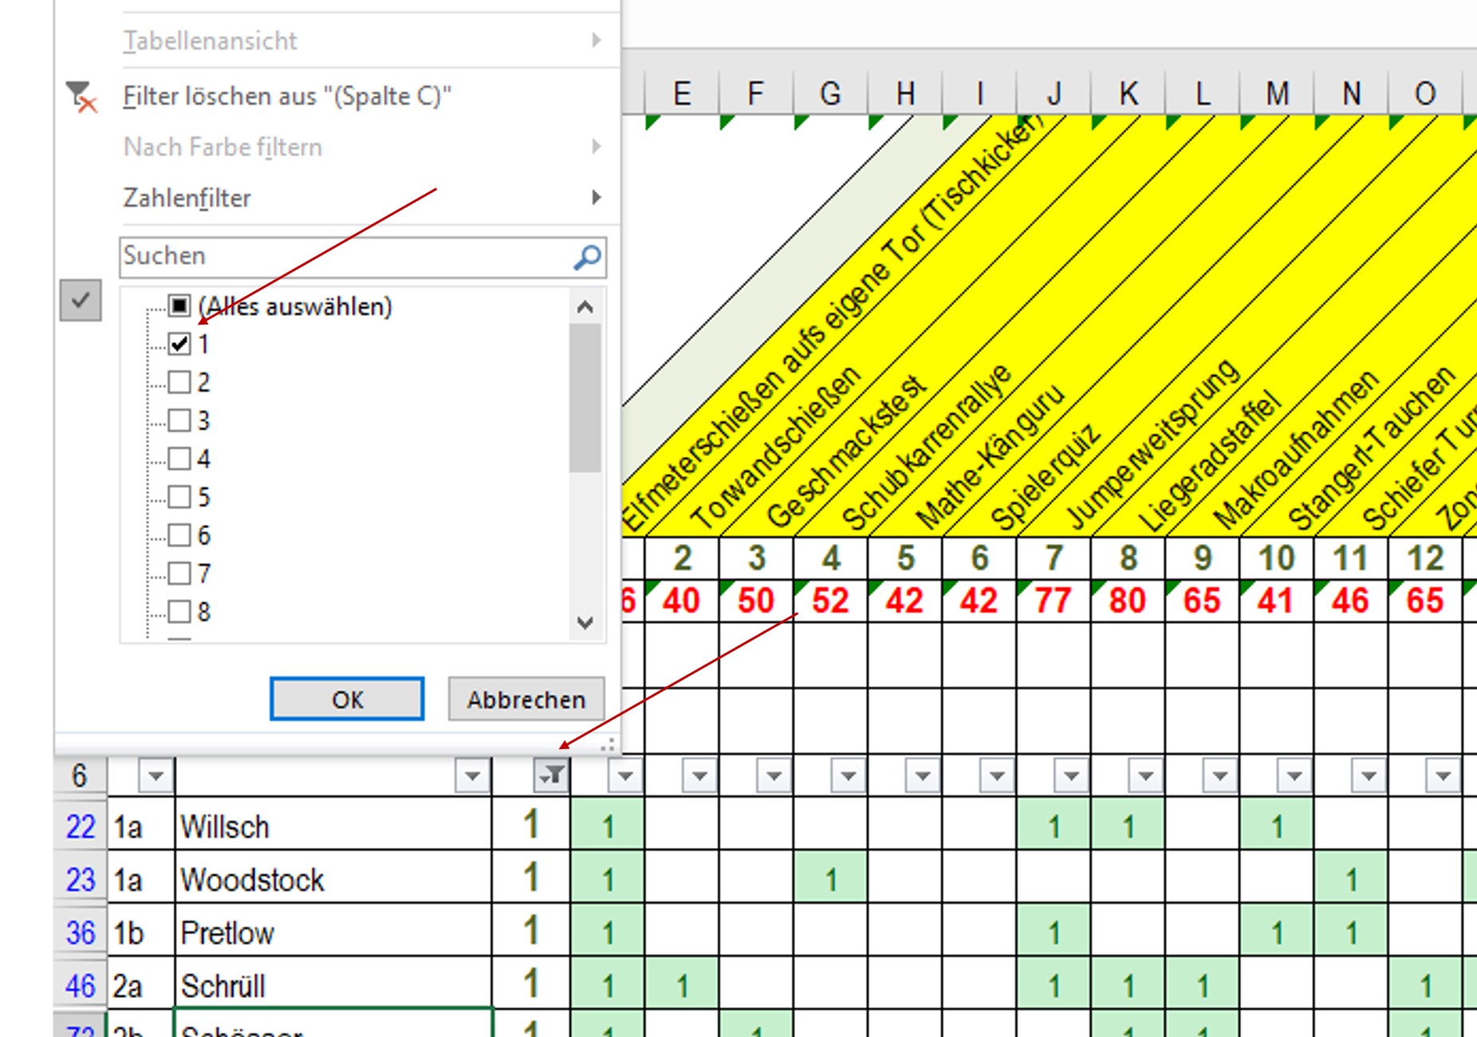Click the gray checkmark icon beside the list
The height and width of the screenshot is (1037, 1477).
[81, 301]
